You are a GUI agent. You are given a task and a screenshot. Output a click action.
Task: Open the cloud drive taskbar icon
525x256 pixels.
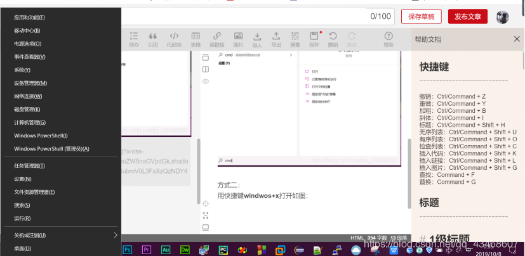356,250
